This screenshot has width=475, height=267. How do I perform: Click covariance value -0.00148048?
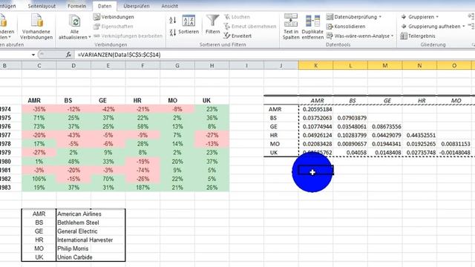455,153
